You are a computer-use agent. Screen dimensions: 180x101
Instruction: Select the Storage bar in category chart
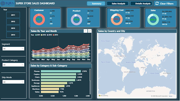tap(54, 83)
